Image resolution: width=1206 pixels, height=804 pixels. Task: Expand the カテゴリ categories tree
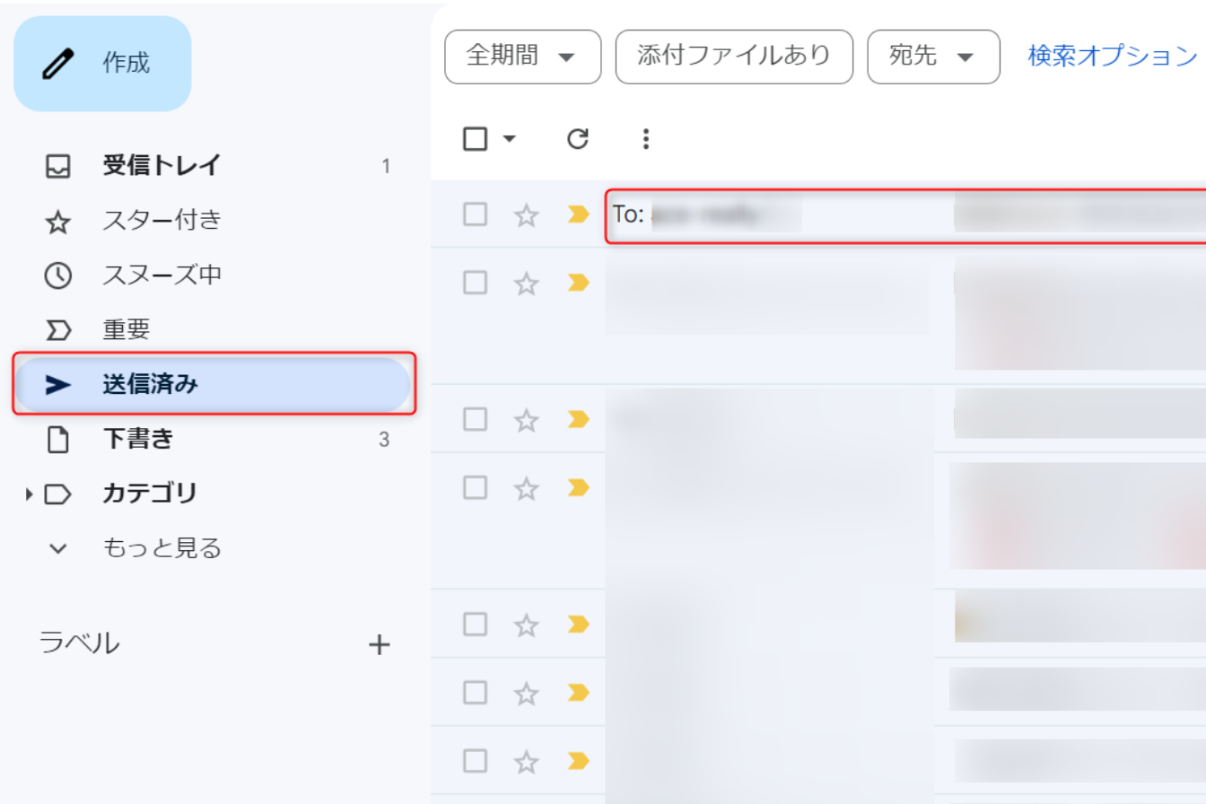pyautogui.click(x=29, y=494)
